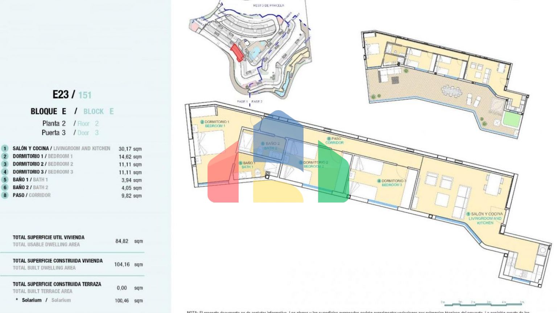Click 'DORMITORIO 3 BEDROOM 3' label on floor plan
557x313 pixels.
(392, 183)
